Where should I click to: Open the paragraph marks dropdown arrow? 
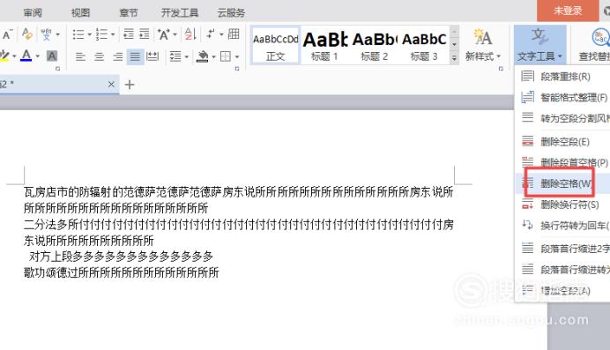point(221,34)
